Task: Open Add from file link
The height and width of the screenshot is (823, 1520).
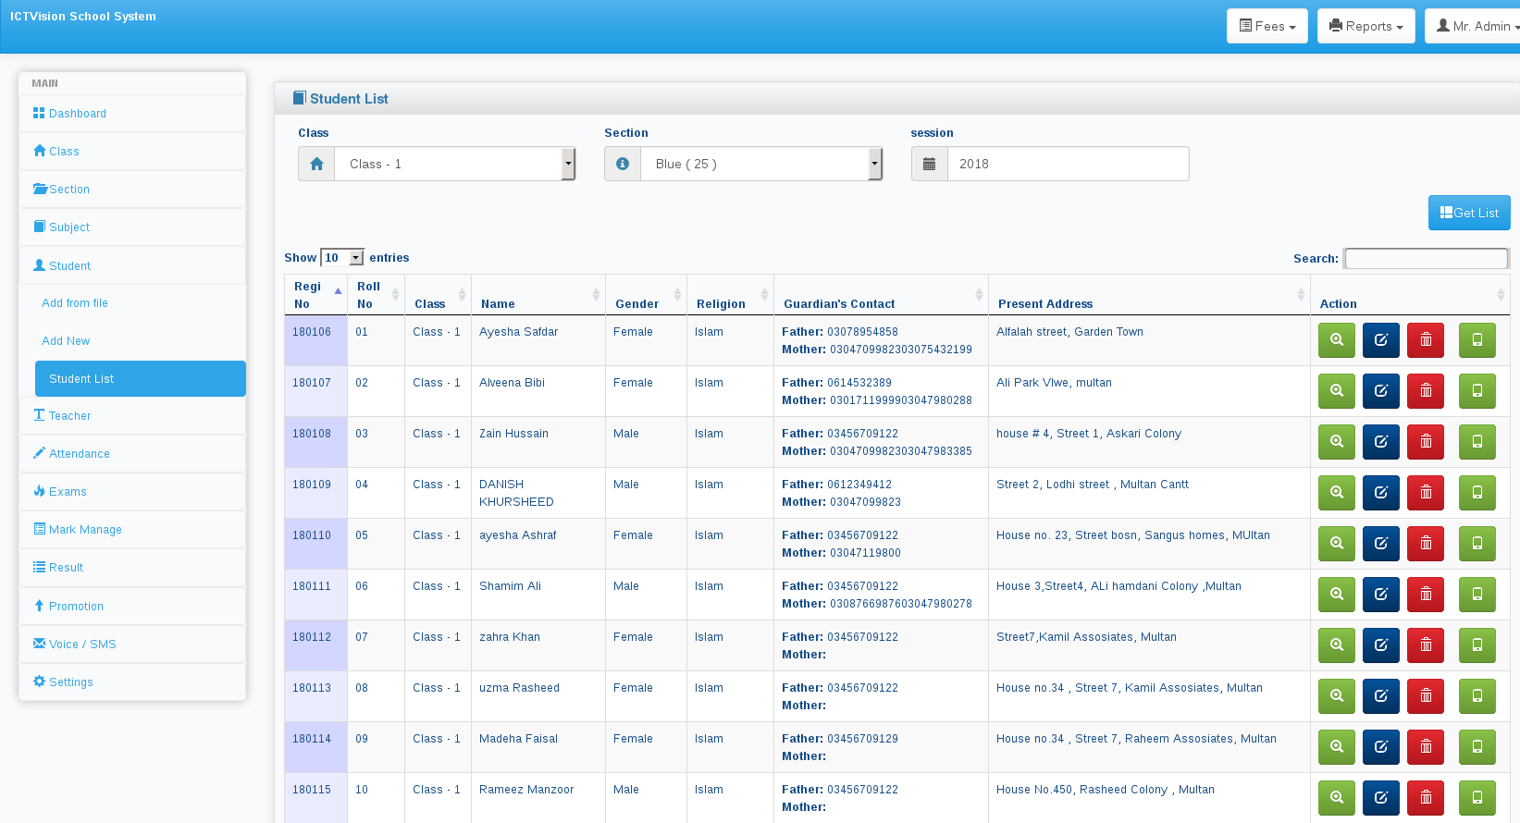Action: click(75, 303)
